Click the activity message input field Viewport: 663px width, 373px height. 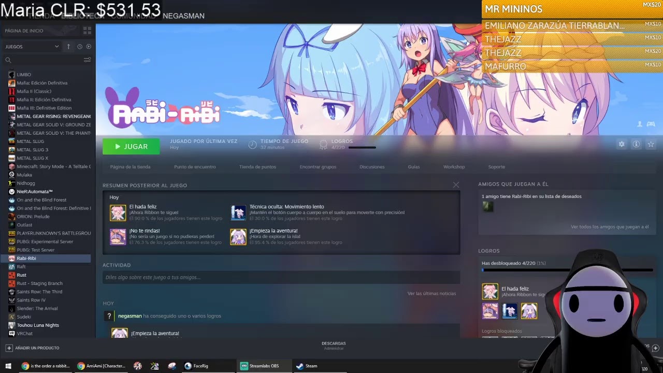281,277
